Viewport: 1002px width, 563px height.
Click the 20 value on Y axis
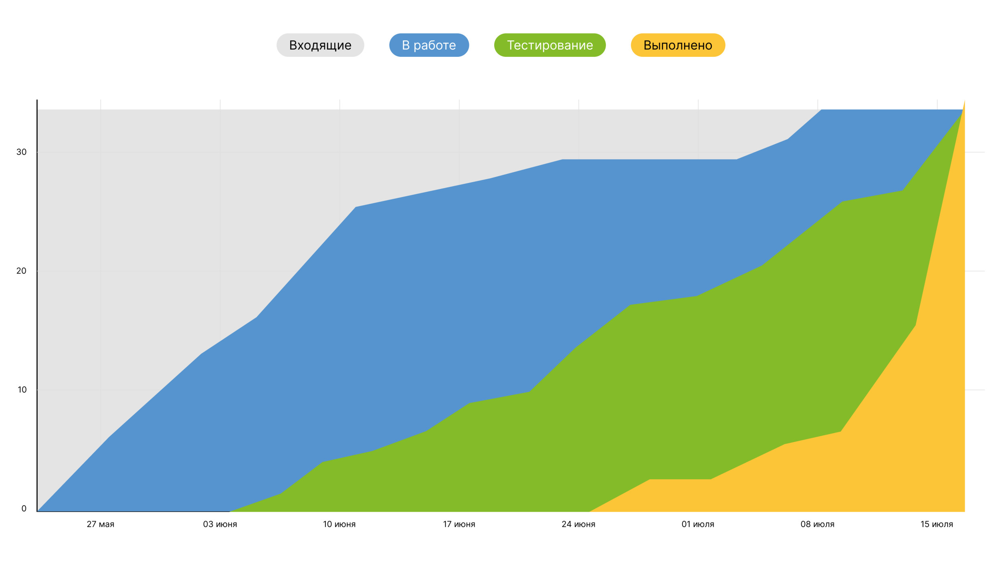pyautogui.click(x=21, y=271)
